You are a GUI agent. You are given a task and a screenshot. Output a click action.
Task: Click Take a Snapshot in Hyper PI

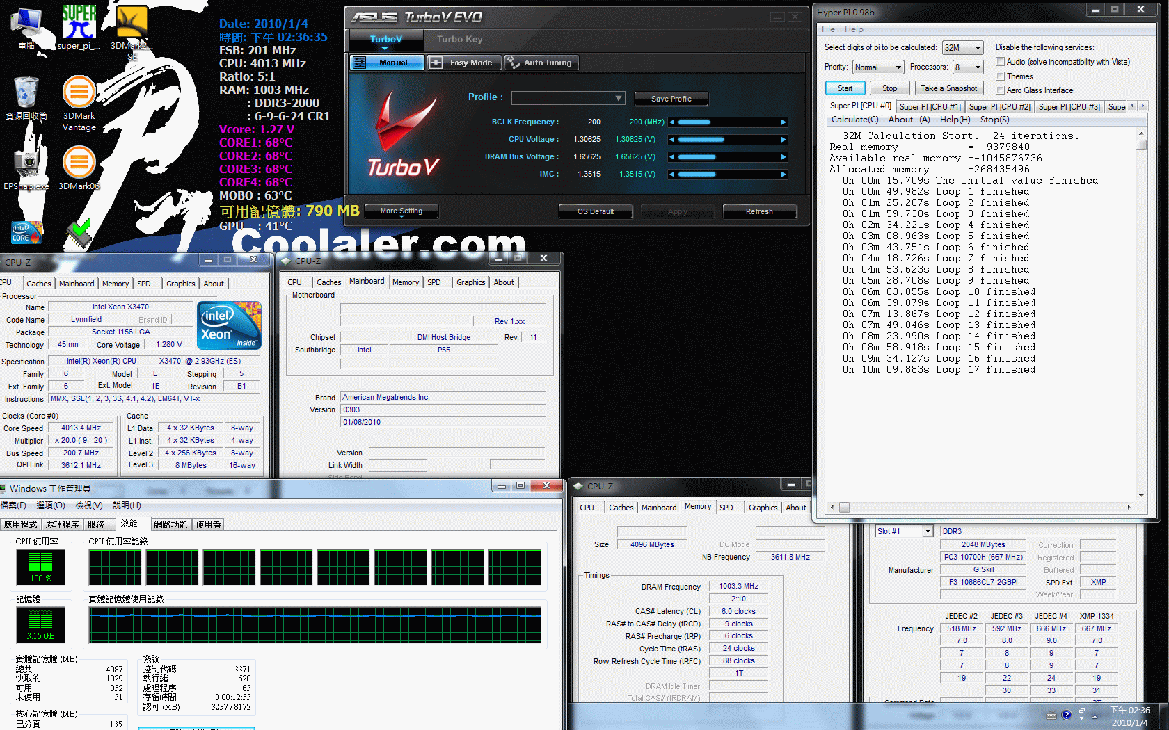[x=949, y=88]
